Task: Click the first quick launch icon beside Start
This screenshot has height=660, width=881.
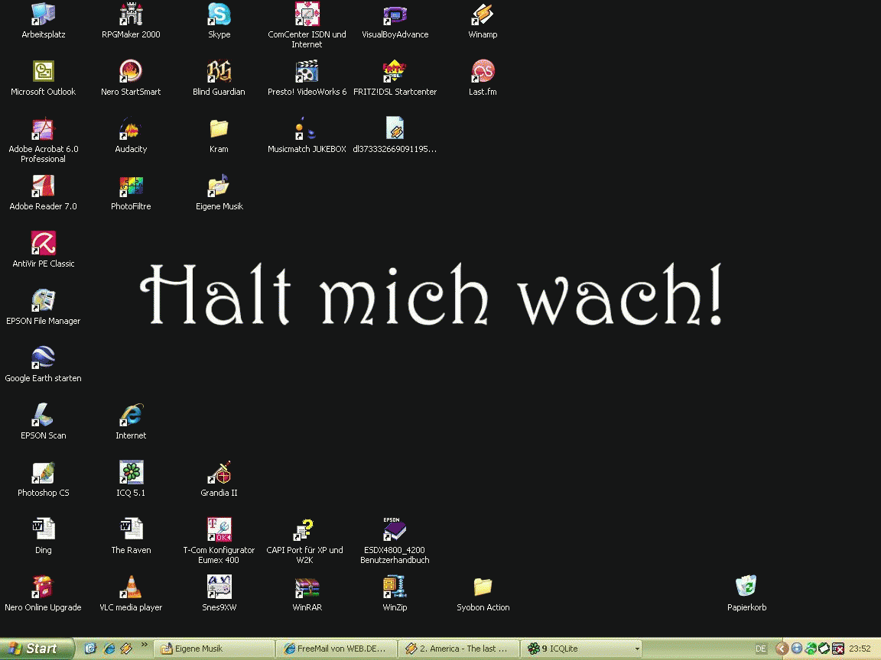Action: pyautogui.click(x=90, y=649)
